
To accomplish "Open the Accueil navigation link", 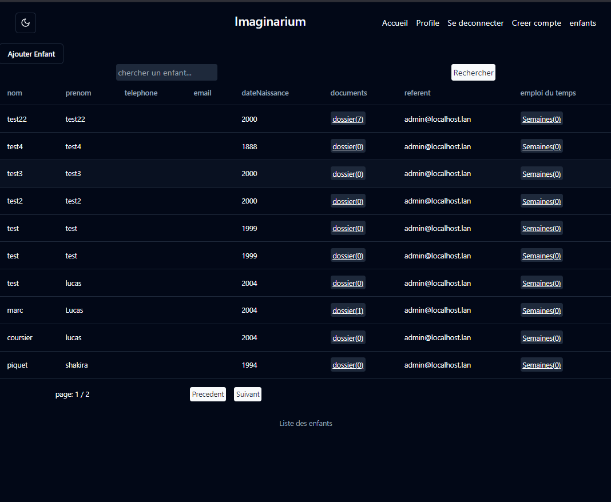I will pyautogui.click(x=395, y=23).
